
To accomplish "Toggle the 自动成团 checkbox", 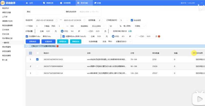I will (x=132, y=20).
